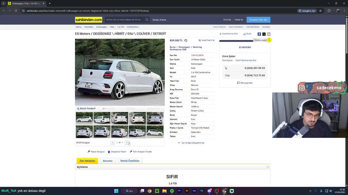
Task: Open a new browser tab
Action: pyautogui.click(x=50, y=4)
